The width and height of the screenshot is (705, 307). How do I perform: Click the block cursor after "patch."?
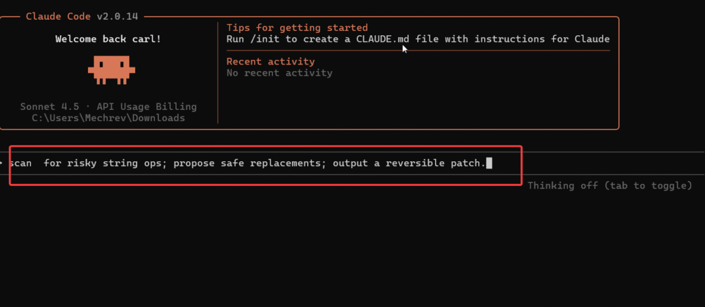[489, 163]
